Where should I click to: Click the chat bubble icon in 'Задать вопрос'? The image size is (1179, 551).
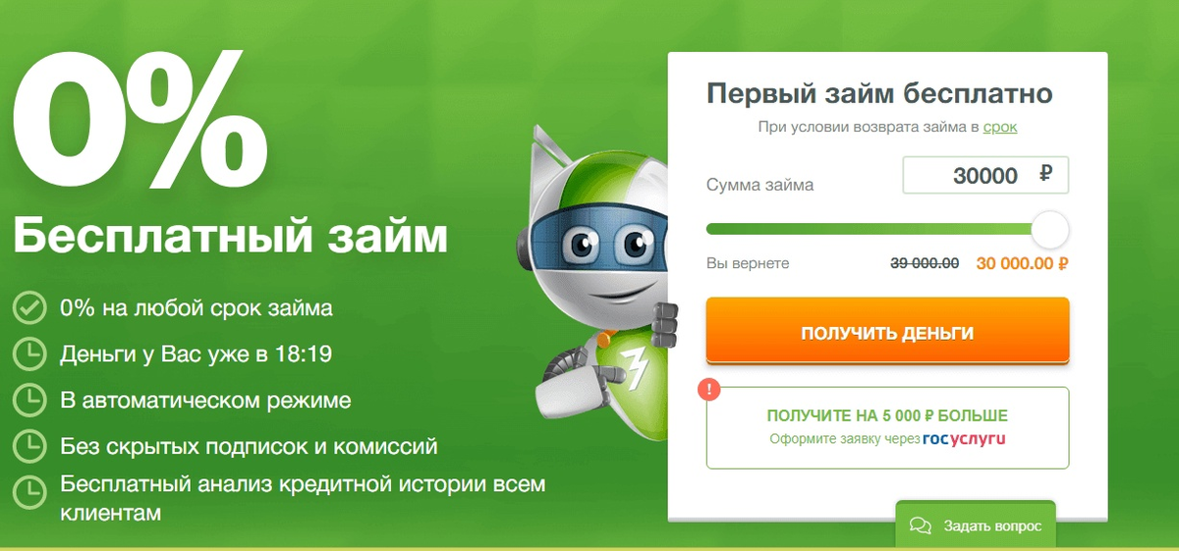921,525
